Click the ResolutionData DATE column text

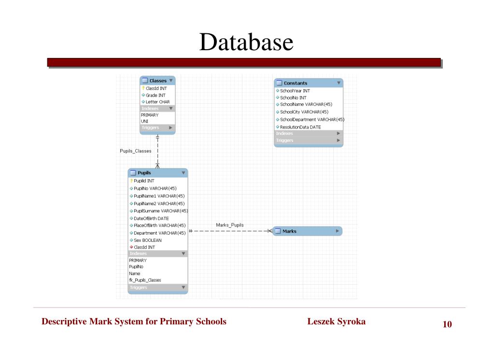pos(300,127)
